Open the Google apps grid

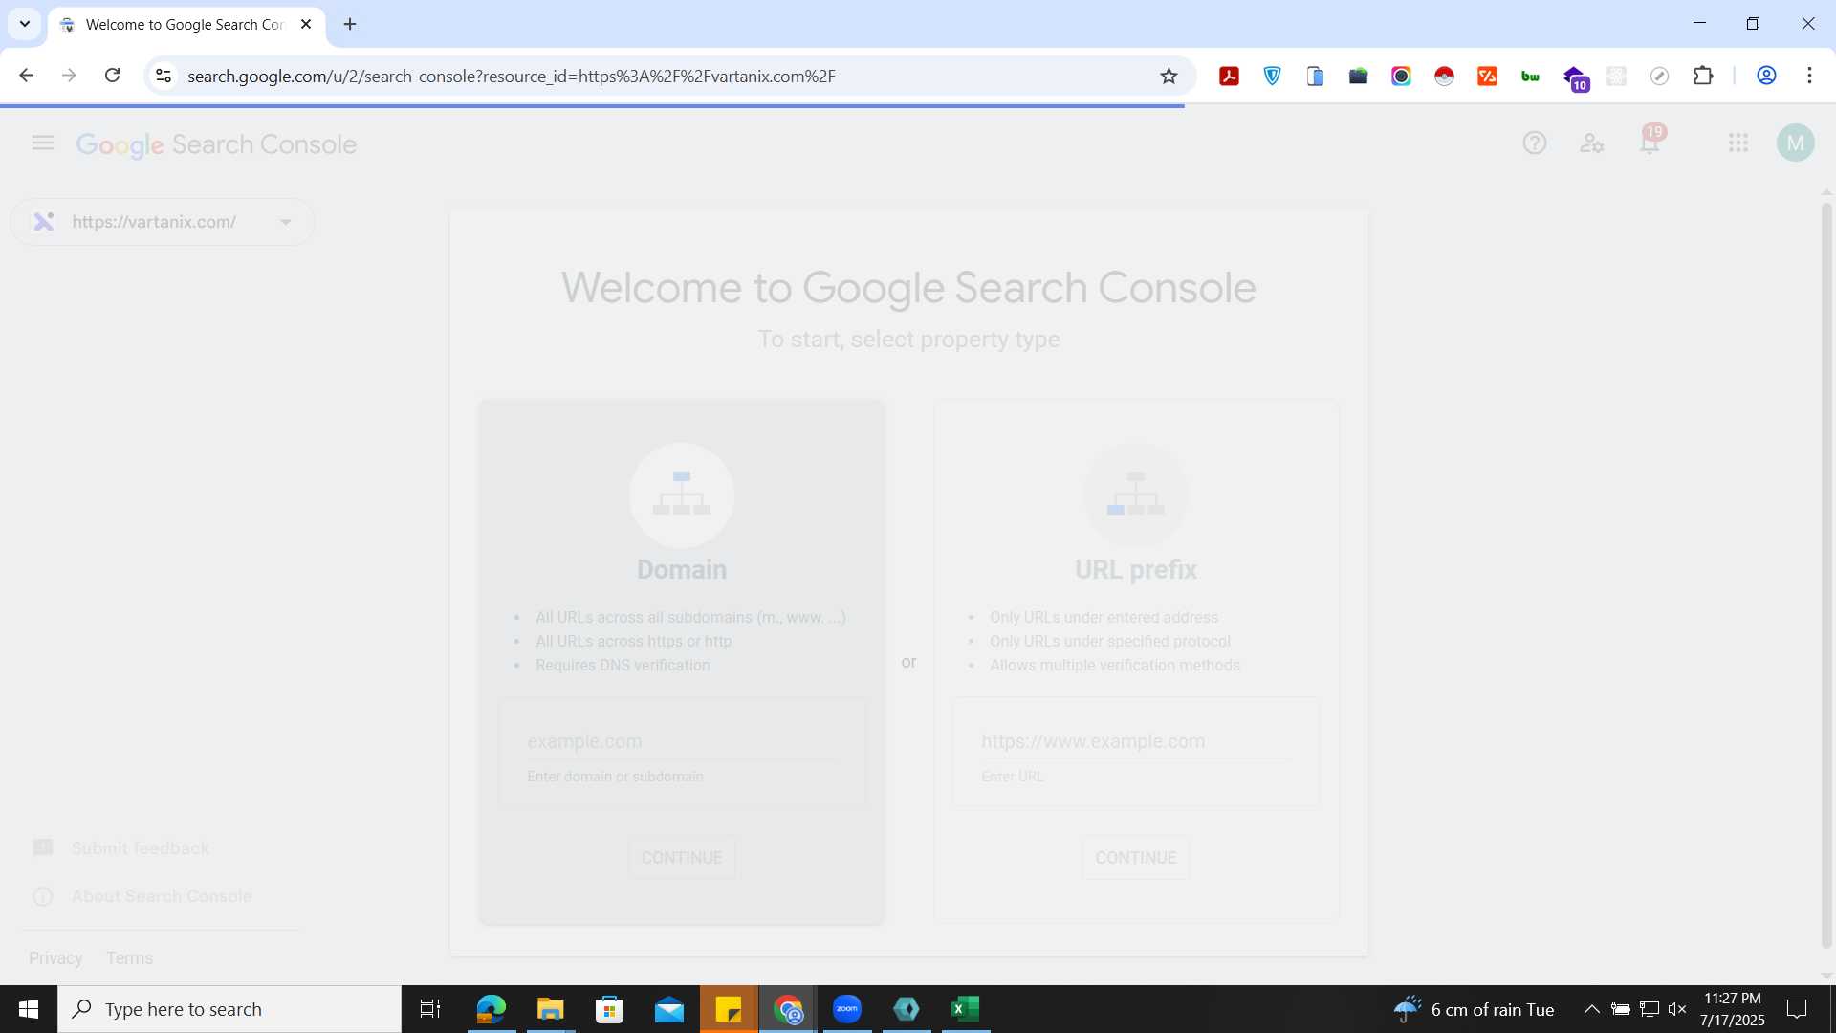(1738, 143)
